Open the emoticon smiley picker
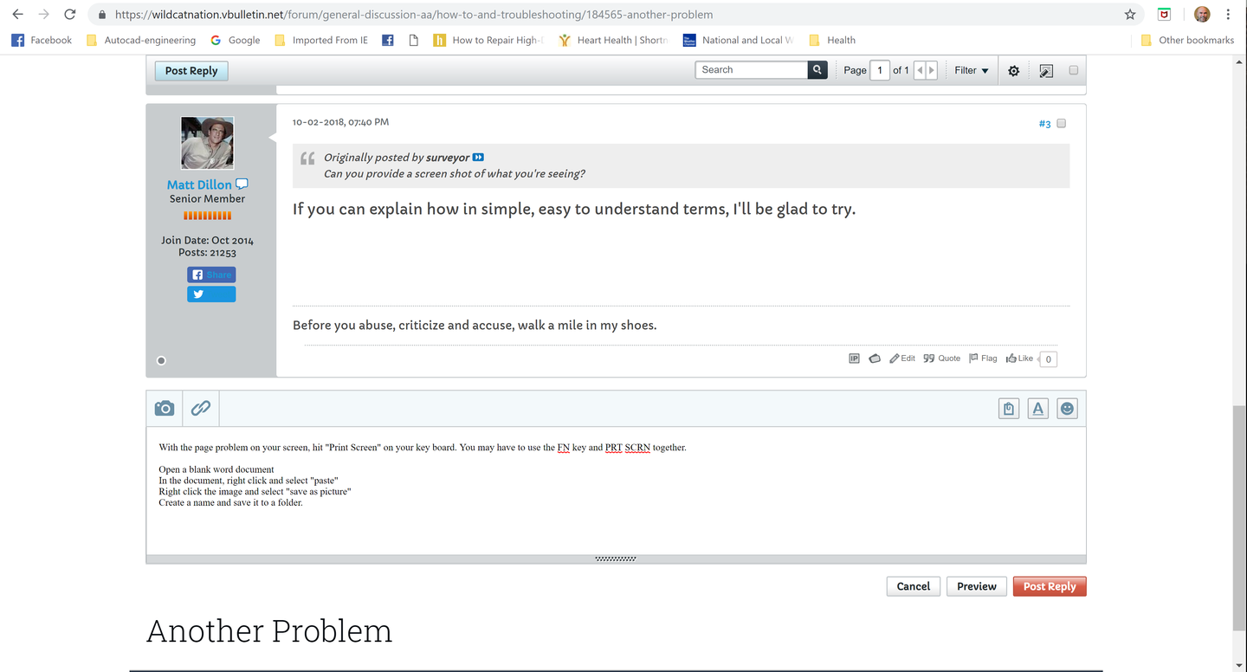Viewport: 1247px width, 672px height. 1067,409
